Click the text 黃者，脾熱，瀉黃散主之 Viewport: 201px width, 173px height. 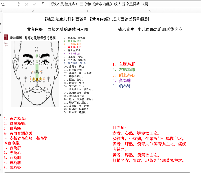136,155
